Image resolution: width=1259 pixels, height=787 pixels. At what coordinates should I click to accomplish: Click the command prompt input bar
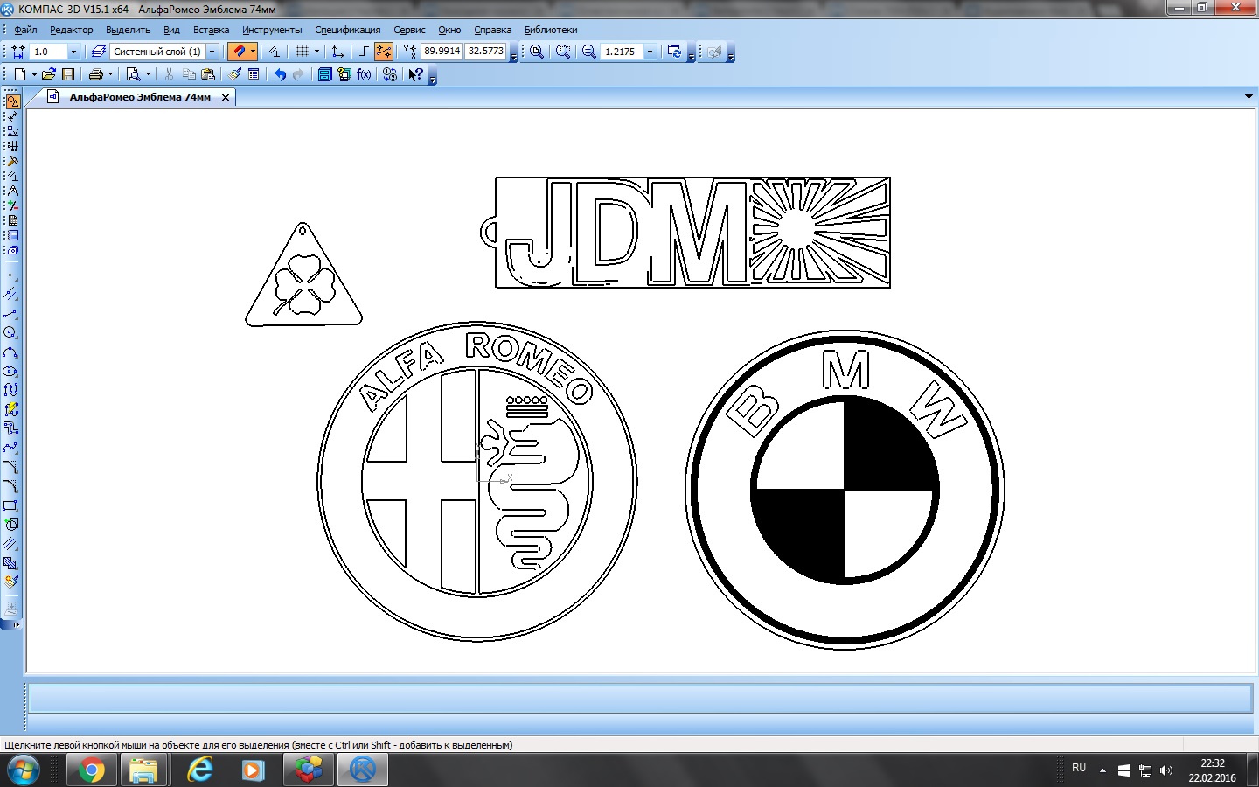(x=640, y=698)
